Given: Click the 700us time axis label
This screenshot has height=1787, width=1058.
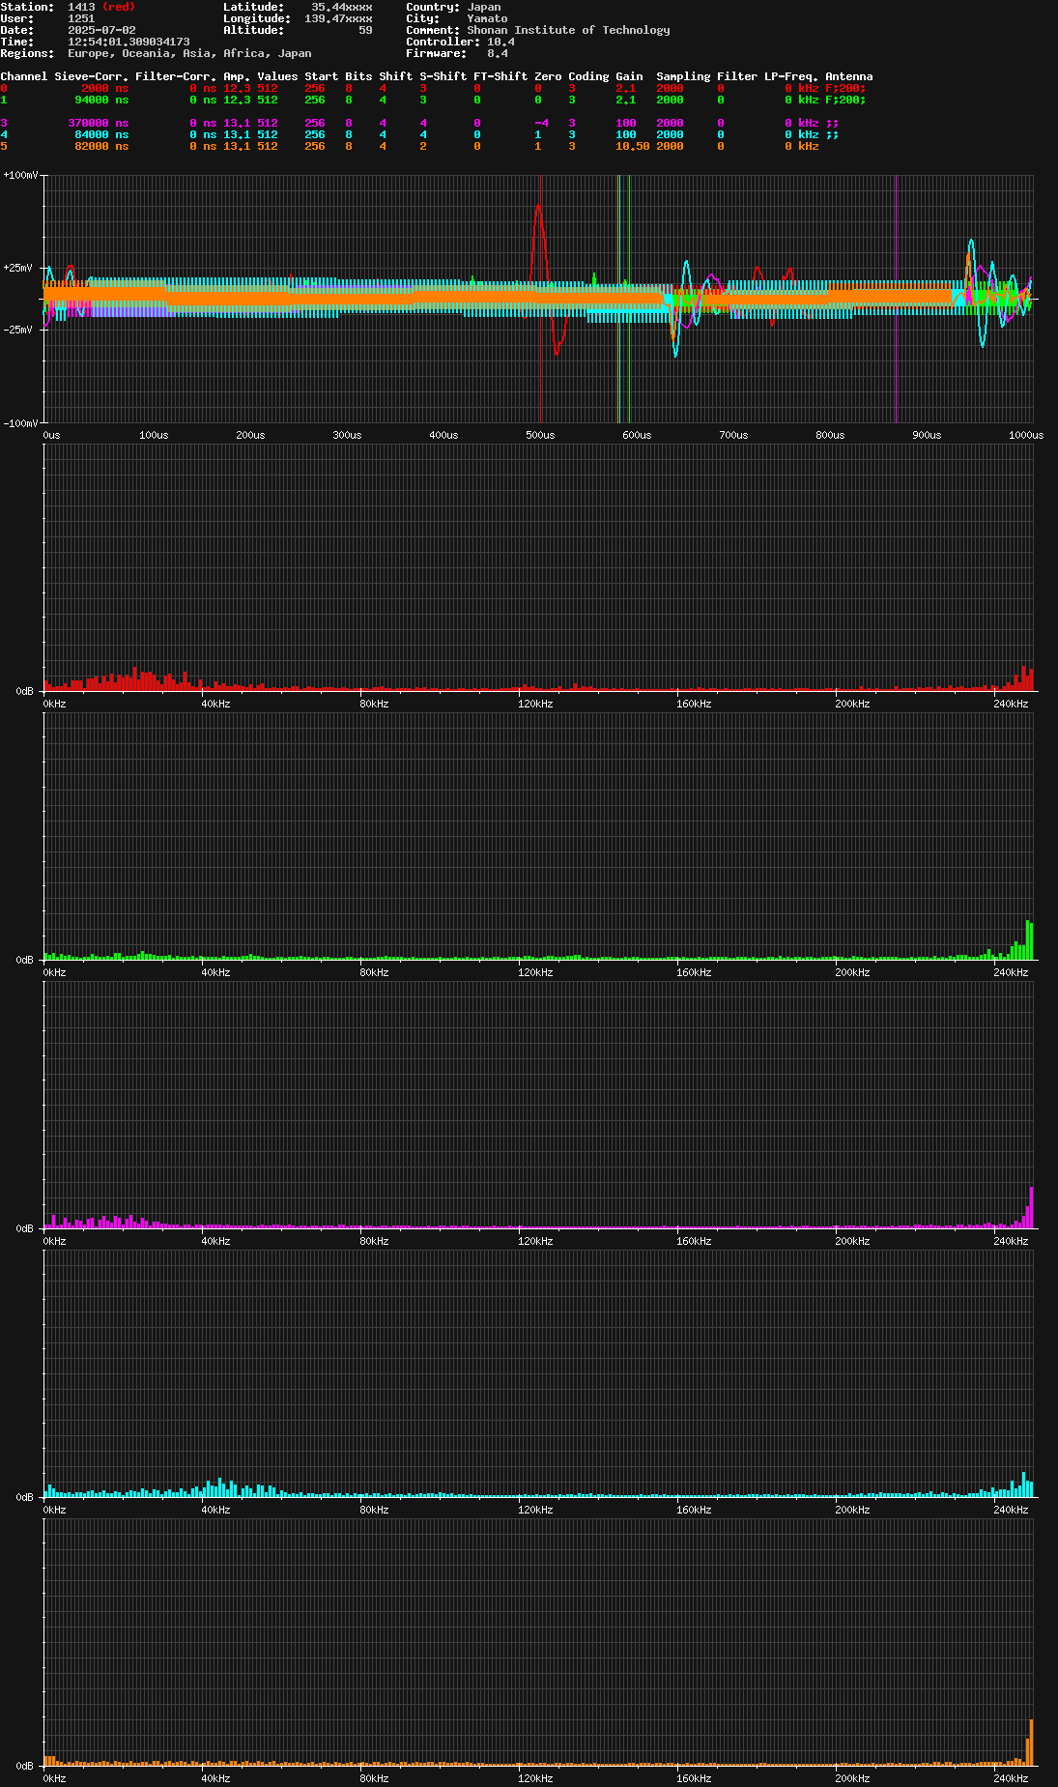Looking at the screenshot, I should click(x=733, y=435).
